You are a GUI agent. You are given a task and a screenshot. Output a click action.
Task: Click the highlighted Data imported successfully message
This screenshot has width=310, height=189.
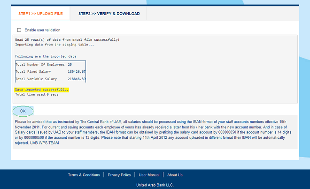pos(42,89)
